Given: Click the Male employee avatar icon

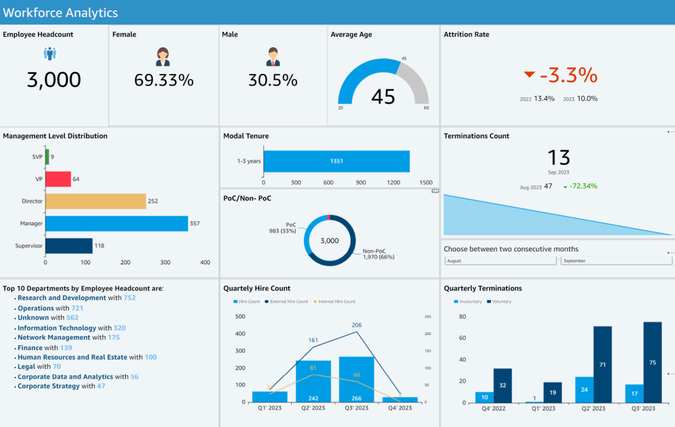Looking at the screenshot, I should click(x=273, y=57).
